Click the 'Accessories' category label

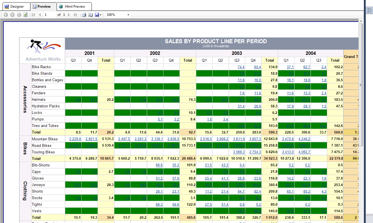point(25,99)
